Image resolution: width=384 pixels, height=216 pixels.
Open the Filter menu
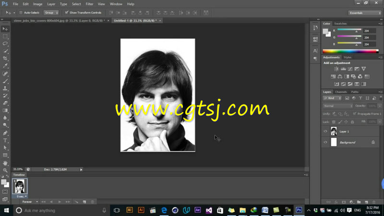(x=89, y=4)
